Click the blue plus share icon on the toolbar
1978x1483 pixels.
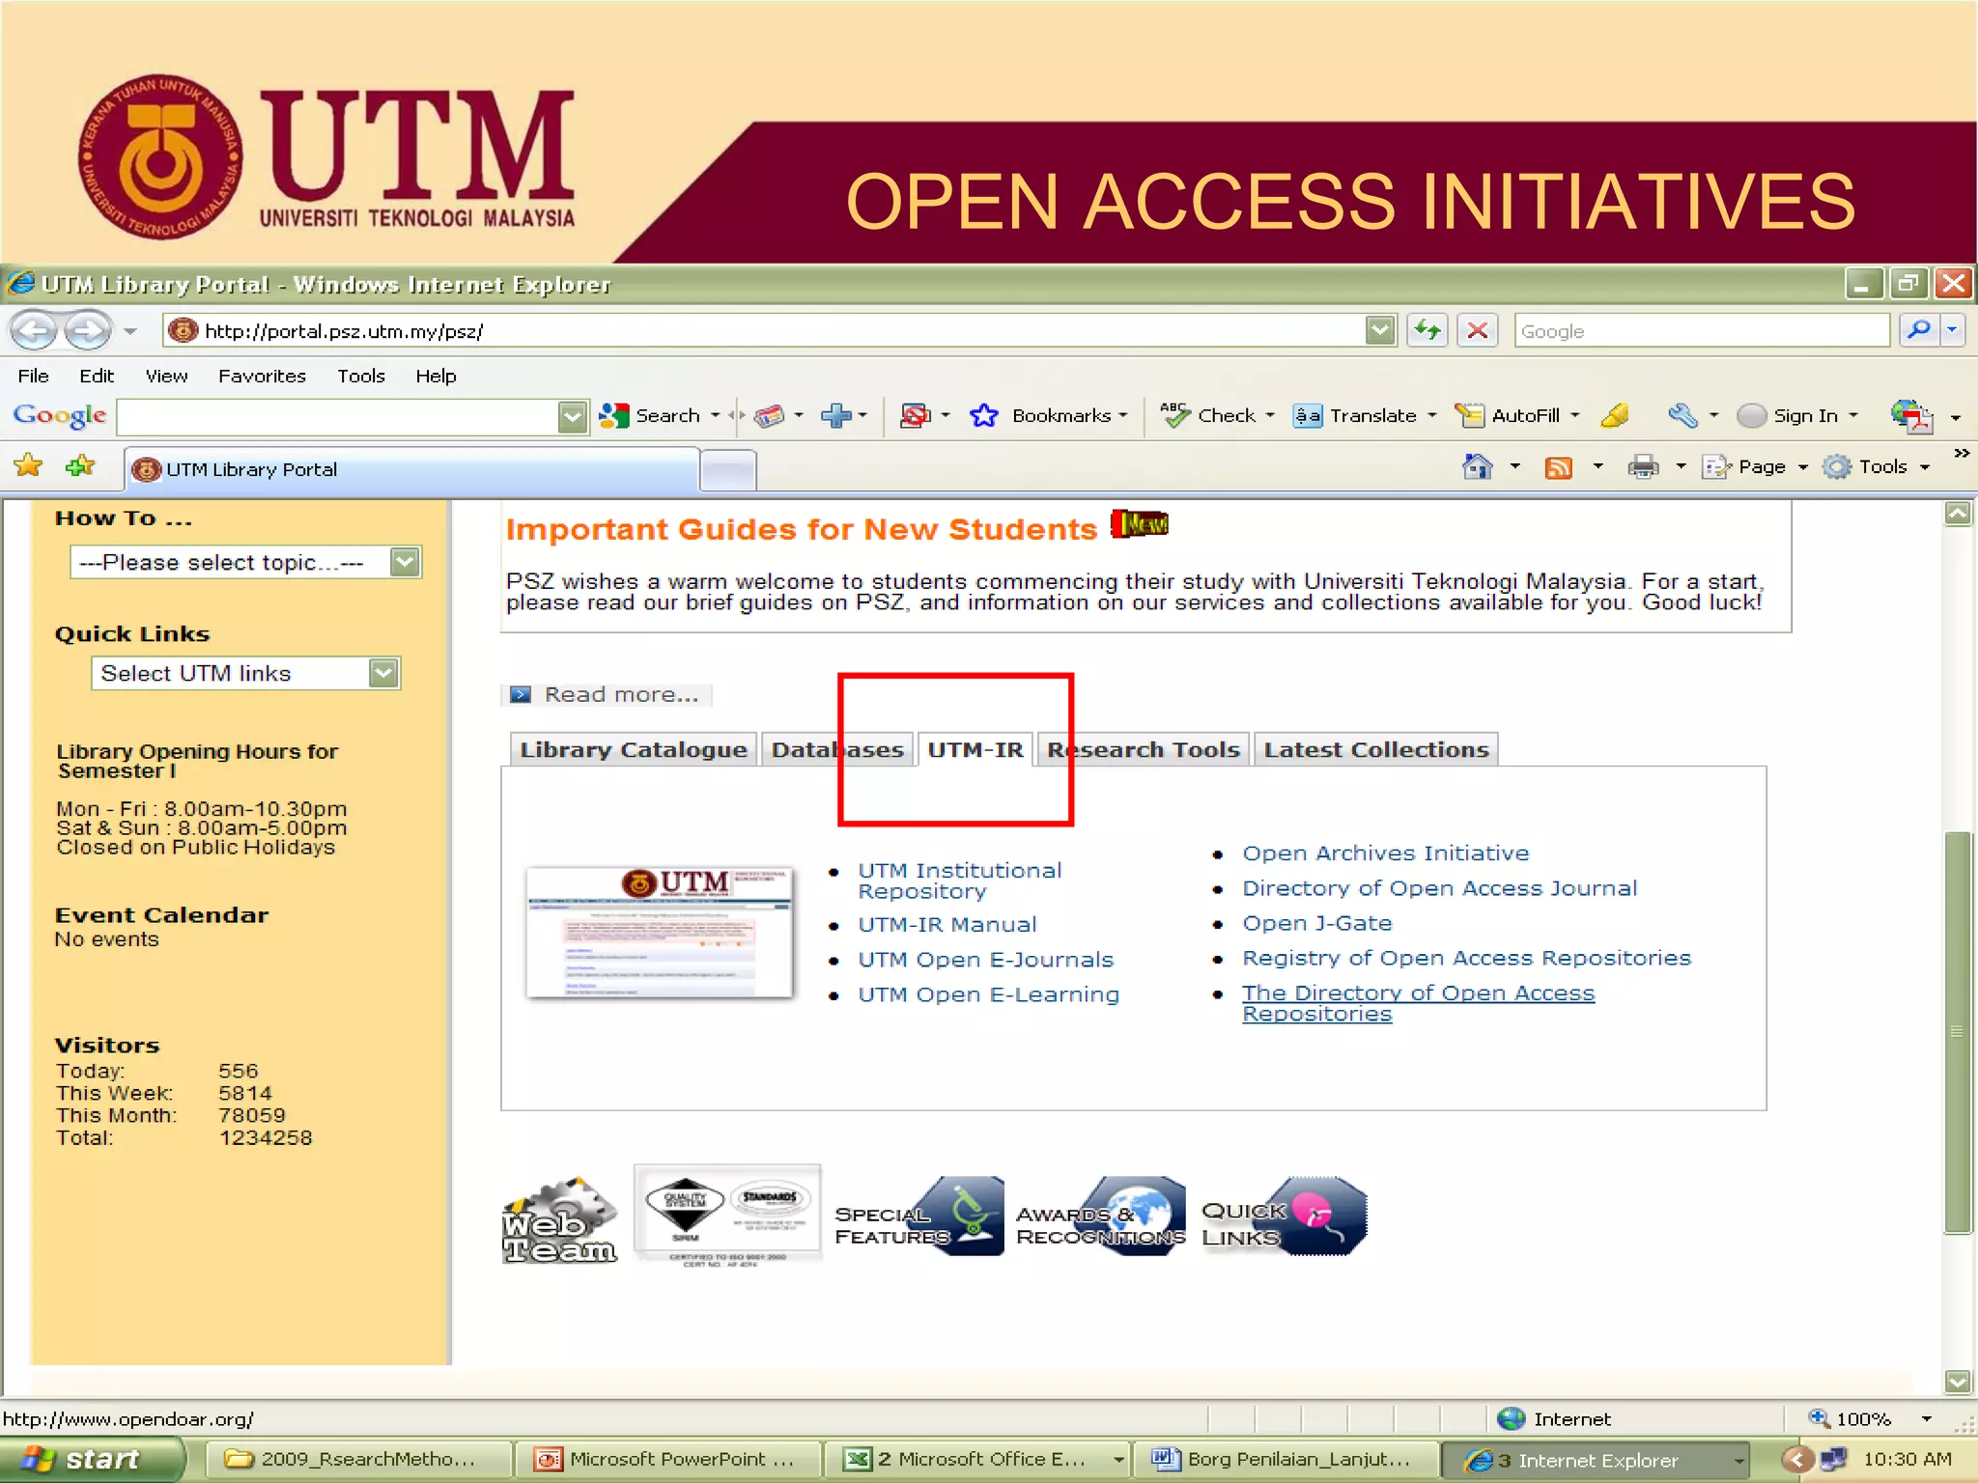(x=836, y=416)
